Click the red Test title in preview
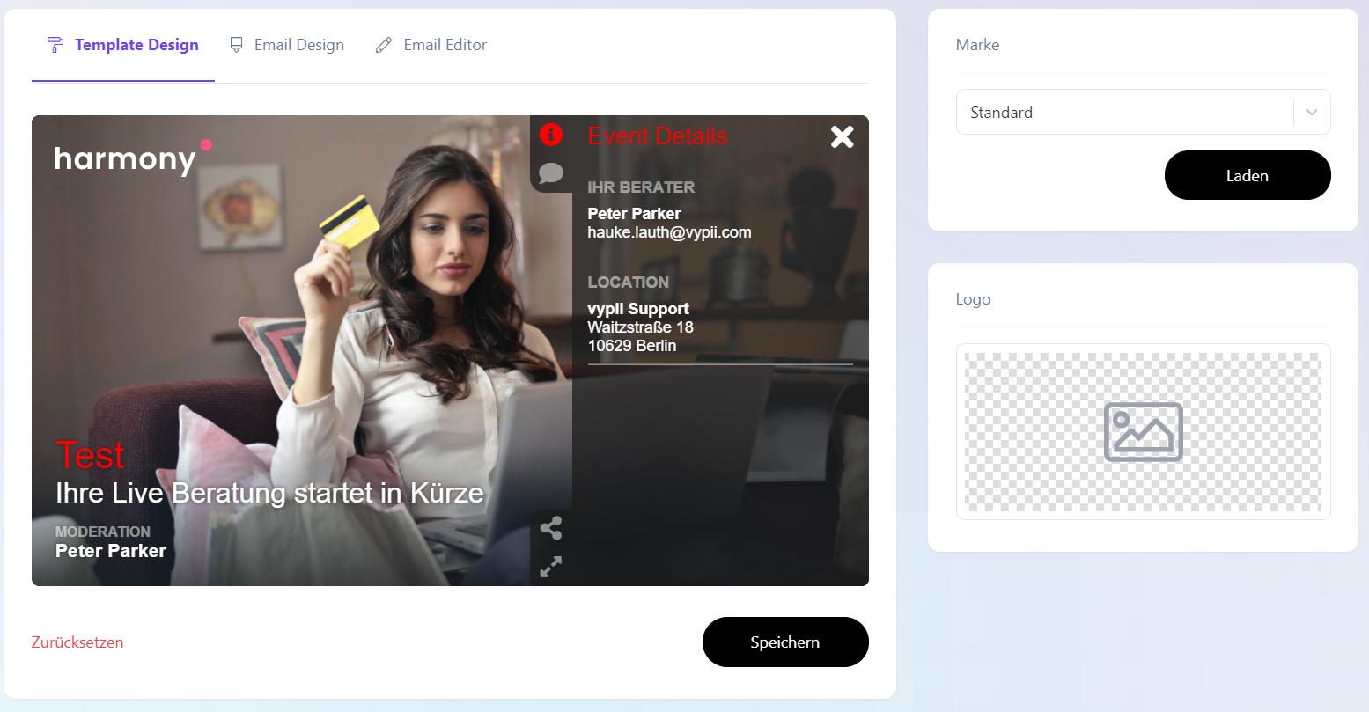This screenshot has height=712, width=1369. [x=90, y=455]
